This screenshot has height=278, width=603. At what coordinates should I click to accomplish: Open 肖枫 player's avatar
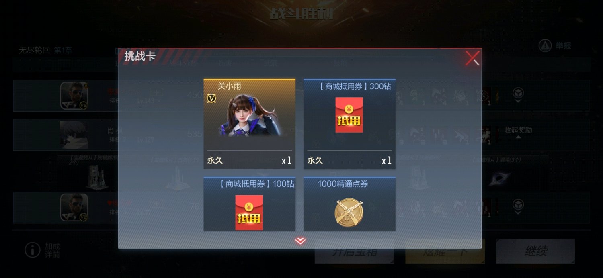[74, 135]
